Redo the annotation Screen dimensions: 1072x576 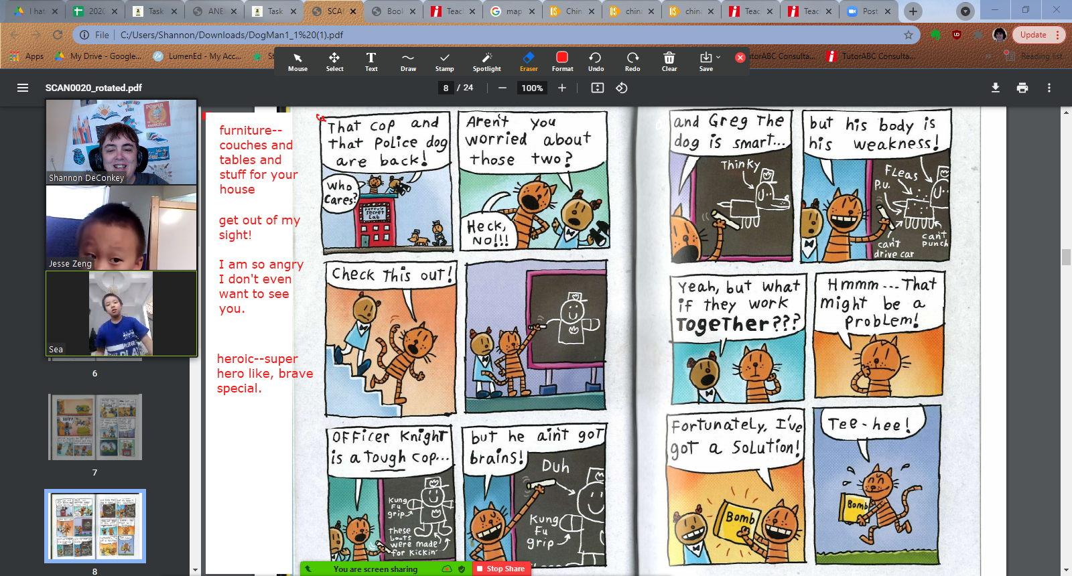coord(632,62)
